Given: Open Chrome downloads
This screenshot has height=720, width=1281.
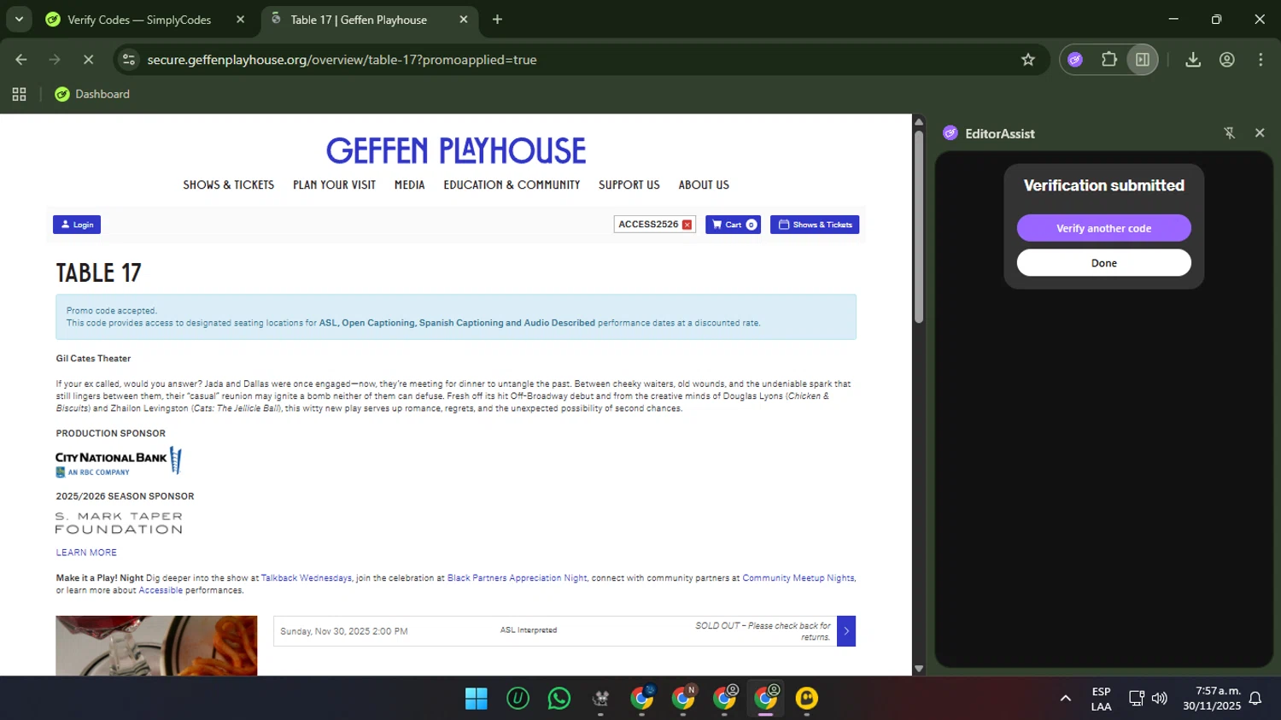Looking at the screenshot, I should click(x=1193, y=60).
